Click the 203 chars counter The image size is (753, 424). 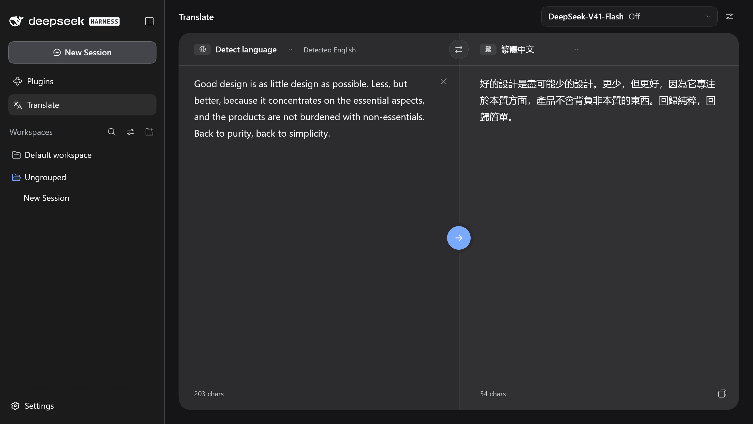209,394
